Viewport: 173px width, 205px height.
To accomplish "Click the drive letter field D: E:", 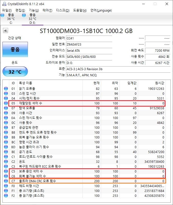I will point(89,63).
